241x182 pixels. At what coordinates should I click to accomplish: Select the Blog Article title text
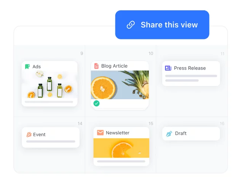click(114, 66)
